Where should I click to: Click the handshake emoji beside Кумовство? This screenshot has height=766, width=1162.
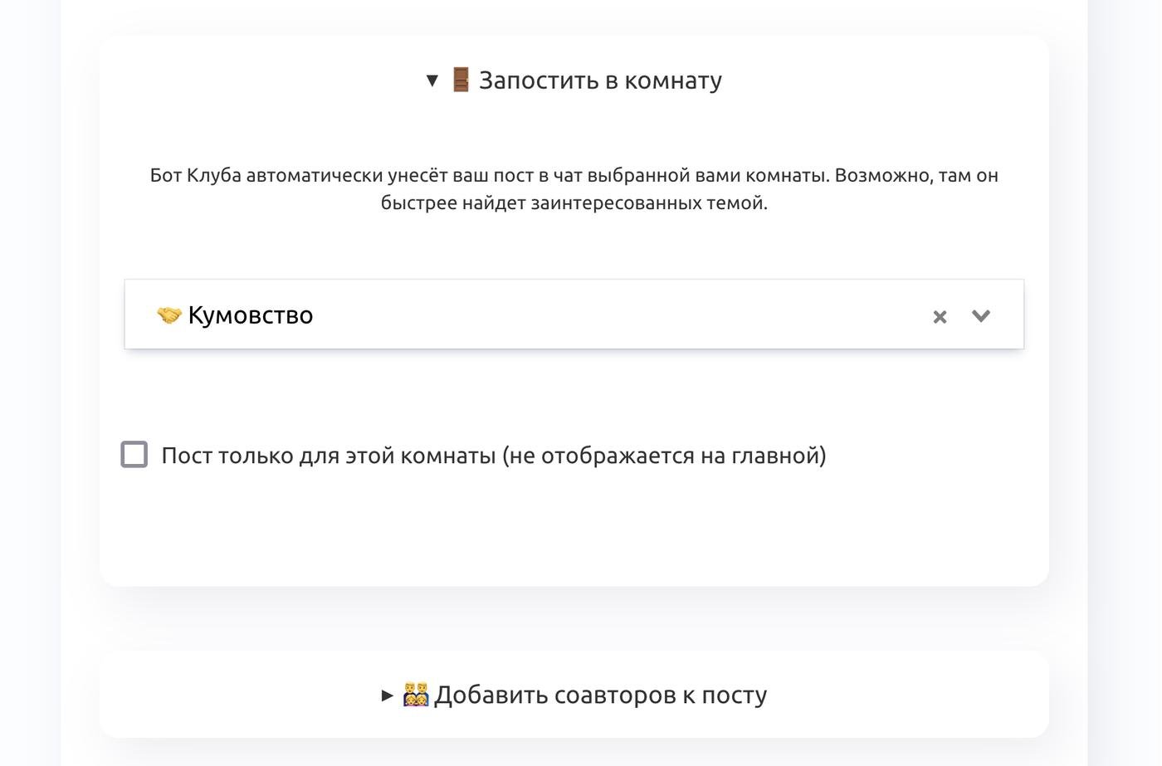[x=169, y=315]
